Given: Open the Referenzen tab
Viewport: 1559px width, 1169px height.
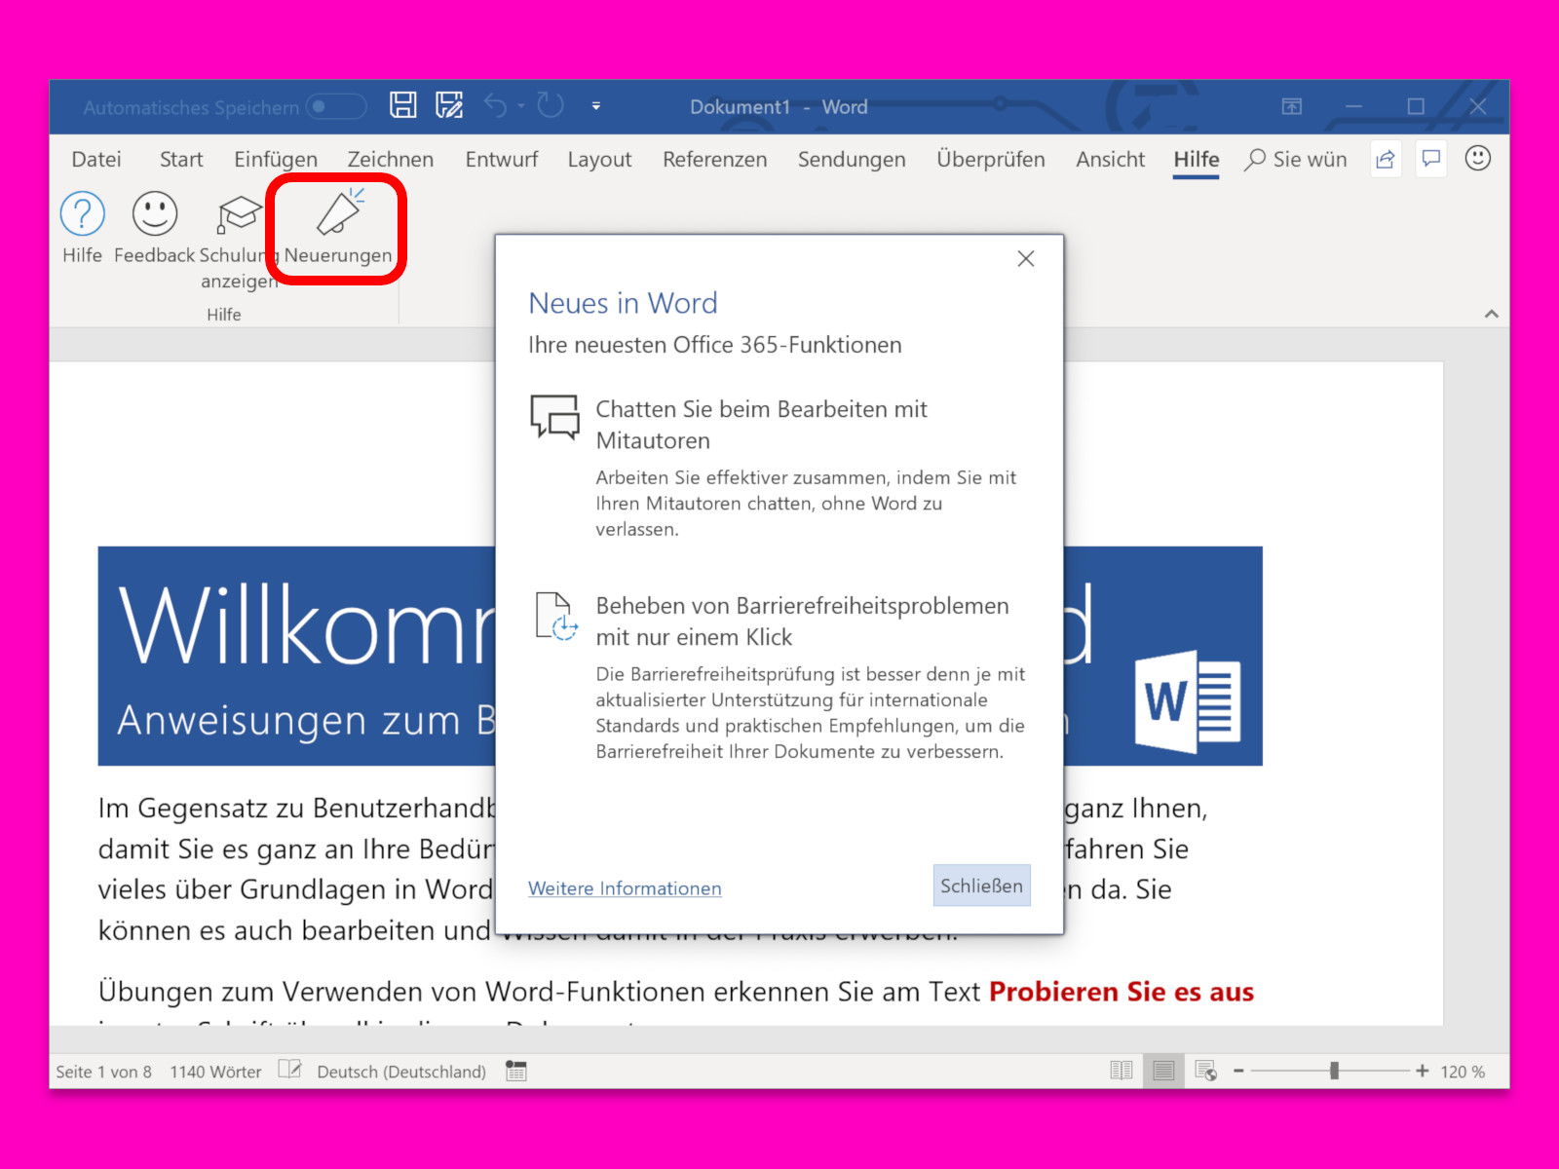Looking at the screenshot, I should [715, 159].
